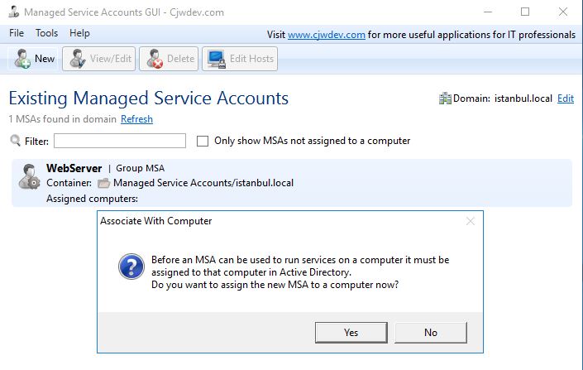Click the New account user icon
The width and height of the screenshot is (583, 370).
[x=22, y=59]
